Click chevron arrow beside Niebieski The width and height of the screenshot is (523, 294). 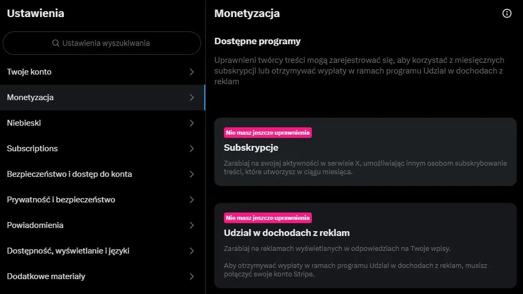(192, 123)
